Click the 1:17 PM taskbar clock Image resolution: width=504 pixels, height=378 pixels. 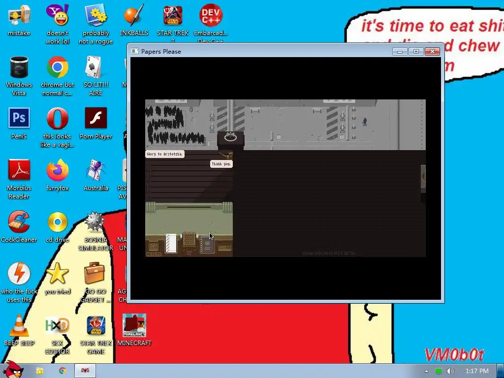click(477, 371)
